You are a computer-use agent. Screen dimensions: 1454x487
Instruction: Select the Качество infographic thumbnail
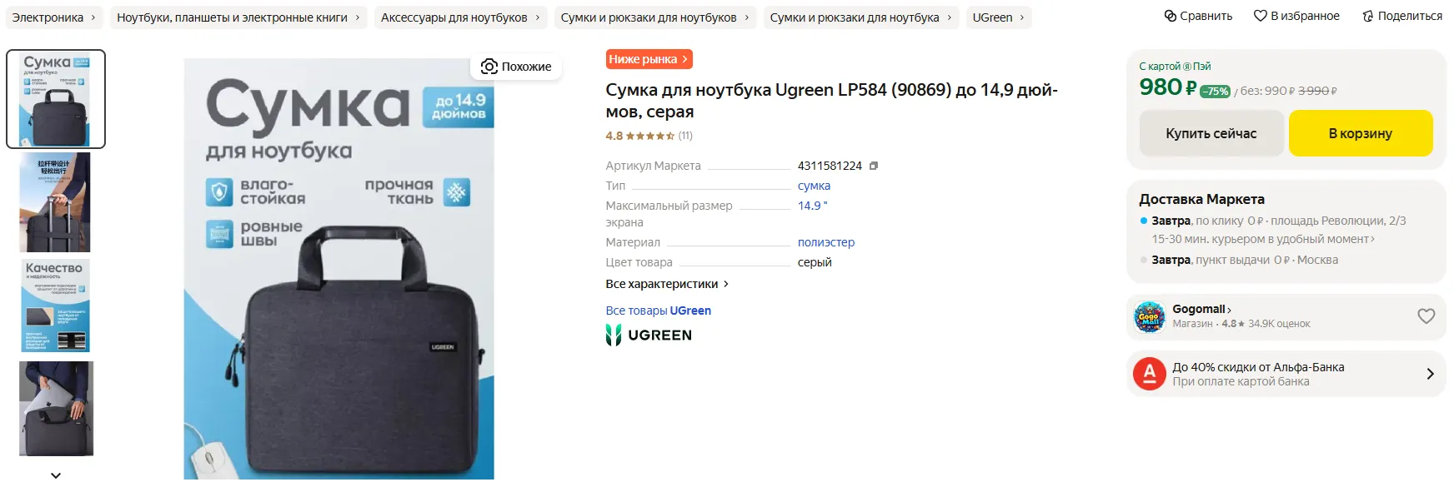coord(55,305)
